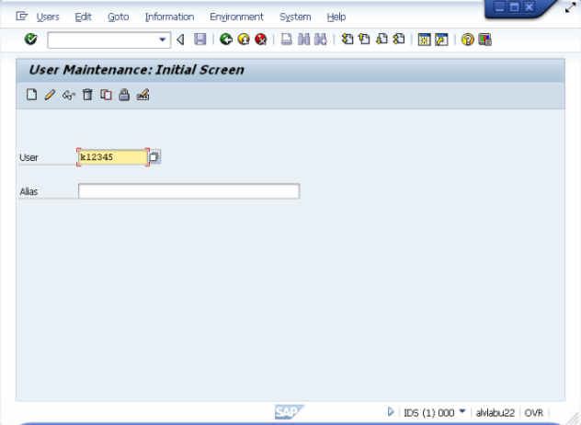
Task: Click the Save diskette icon
Action: (200, 40)
